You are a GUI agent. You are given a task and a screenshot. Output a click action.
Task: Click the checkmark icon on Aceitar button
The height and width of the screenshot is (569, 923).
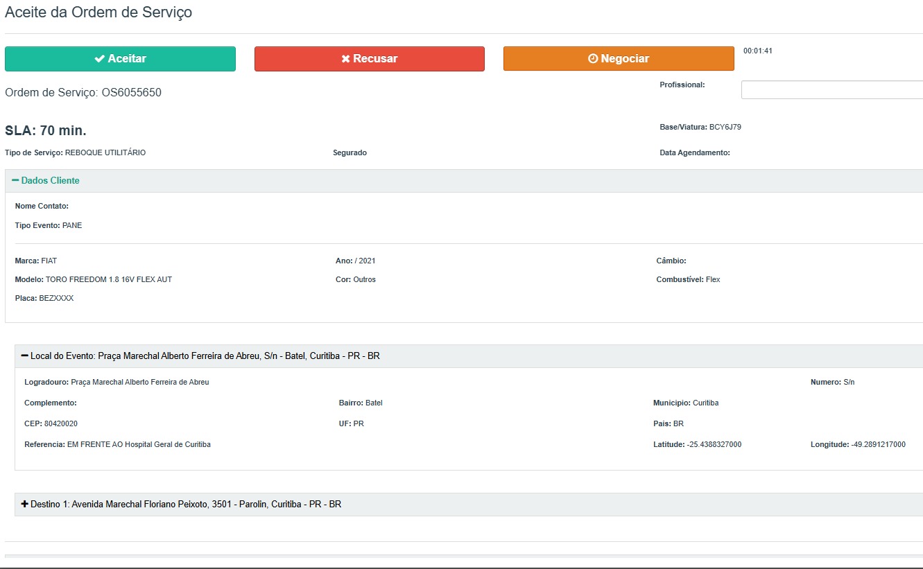point(99,59)
